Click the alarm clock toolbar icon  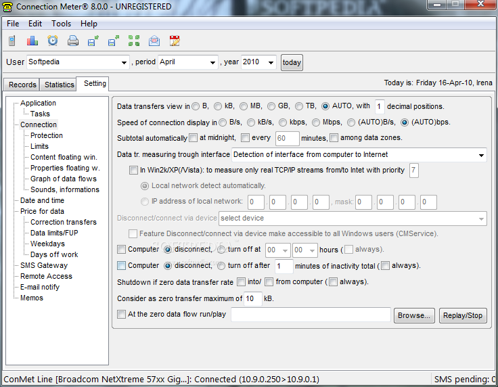53,41
